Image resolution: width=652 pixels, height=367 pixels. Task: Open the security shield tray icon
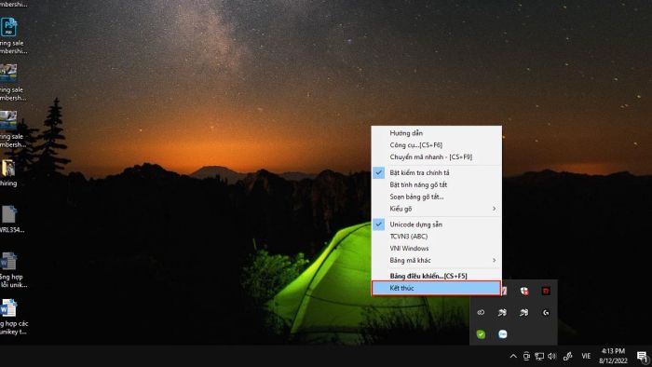(x=524, y=291)
